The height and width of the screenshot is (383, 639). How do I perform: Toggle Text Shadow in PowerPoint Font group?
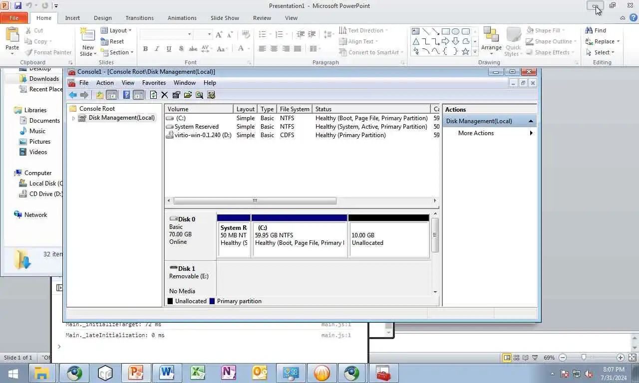(x=181, y=49)
